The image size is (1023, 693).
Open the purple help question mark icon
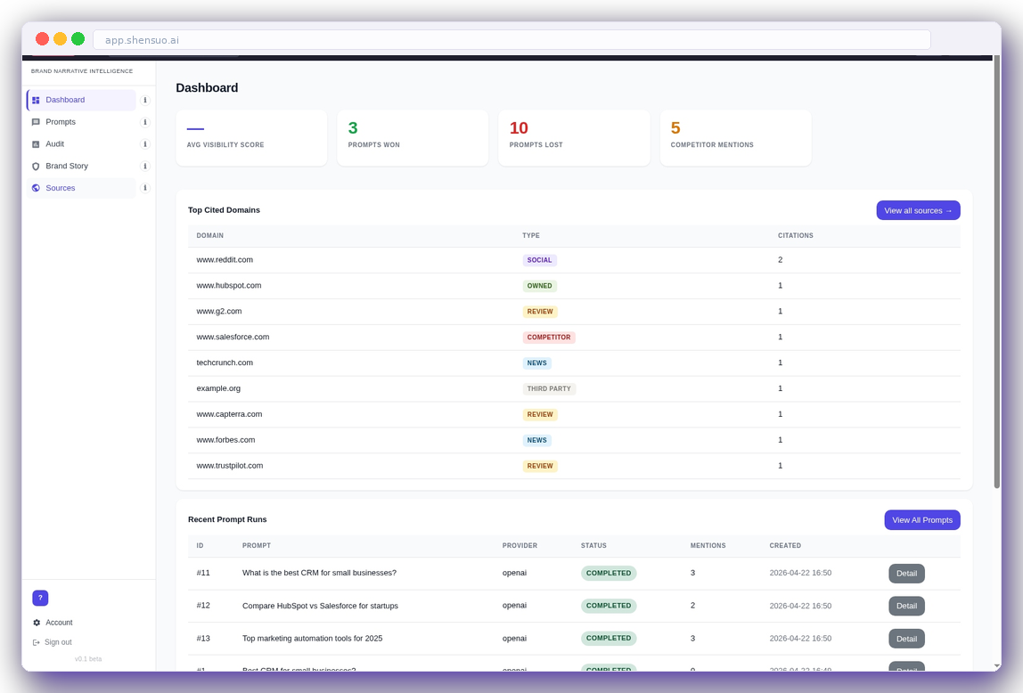point(40,598)
